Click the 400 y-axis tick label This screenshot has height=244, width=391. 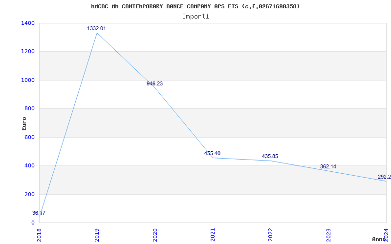(x=30, y=165)
